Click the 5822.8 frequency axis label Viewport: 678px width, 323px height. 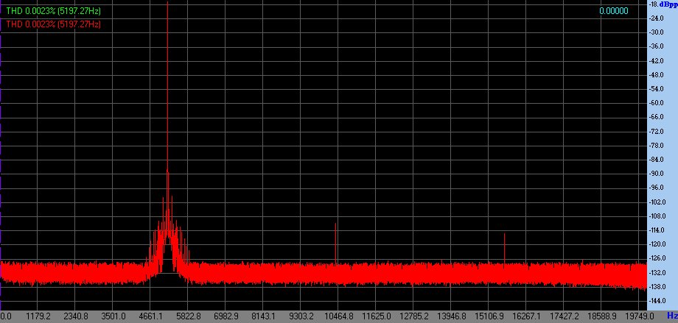click(x=189, y=316)
